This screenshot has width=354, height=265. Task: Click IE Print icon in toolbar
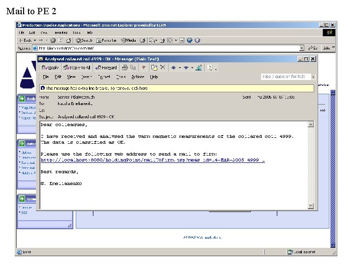pyautogui.click(x=162, y=40)
